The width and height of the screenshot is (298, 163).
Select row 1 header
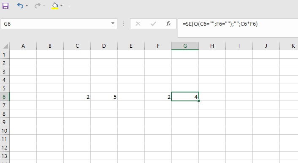click(5, 54)
